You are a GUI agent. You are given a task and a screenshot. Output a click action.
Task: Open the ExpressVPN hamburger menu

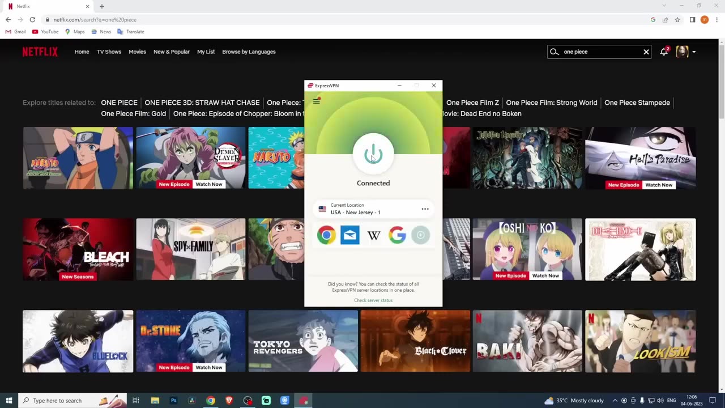click(317, 101)
